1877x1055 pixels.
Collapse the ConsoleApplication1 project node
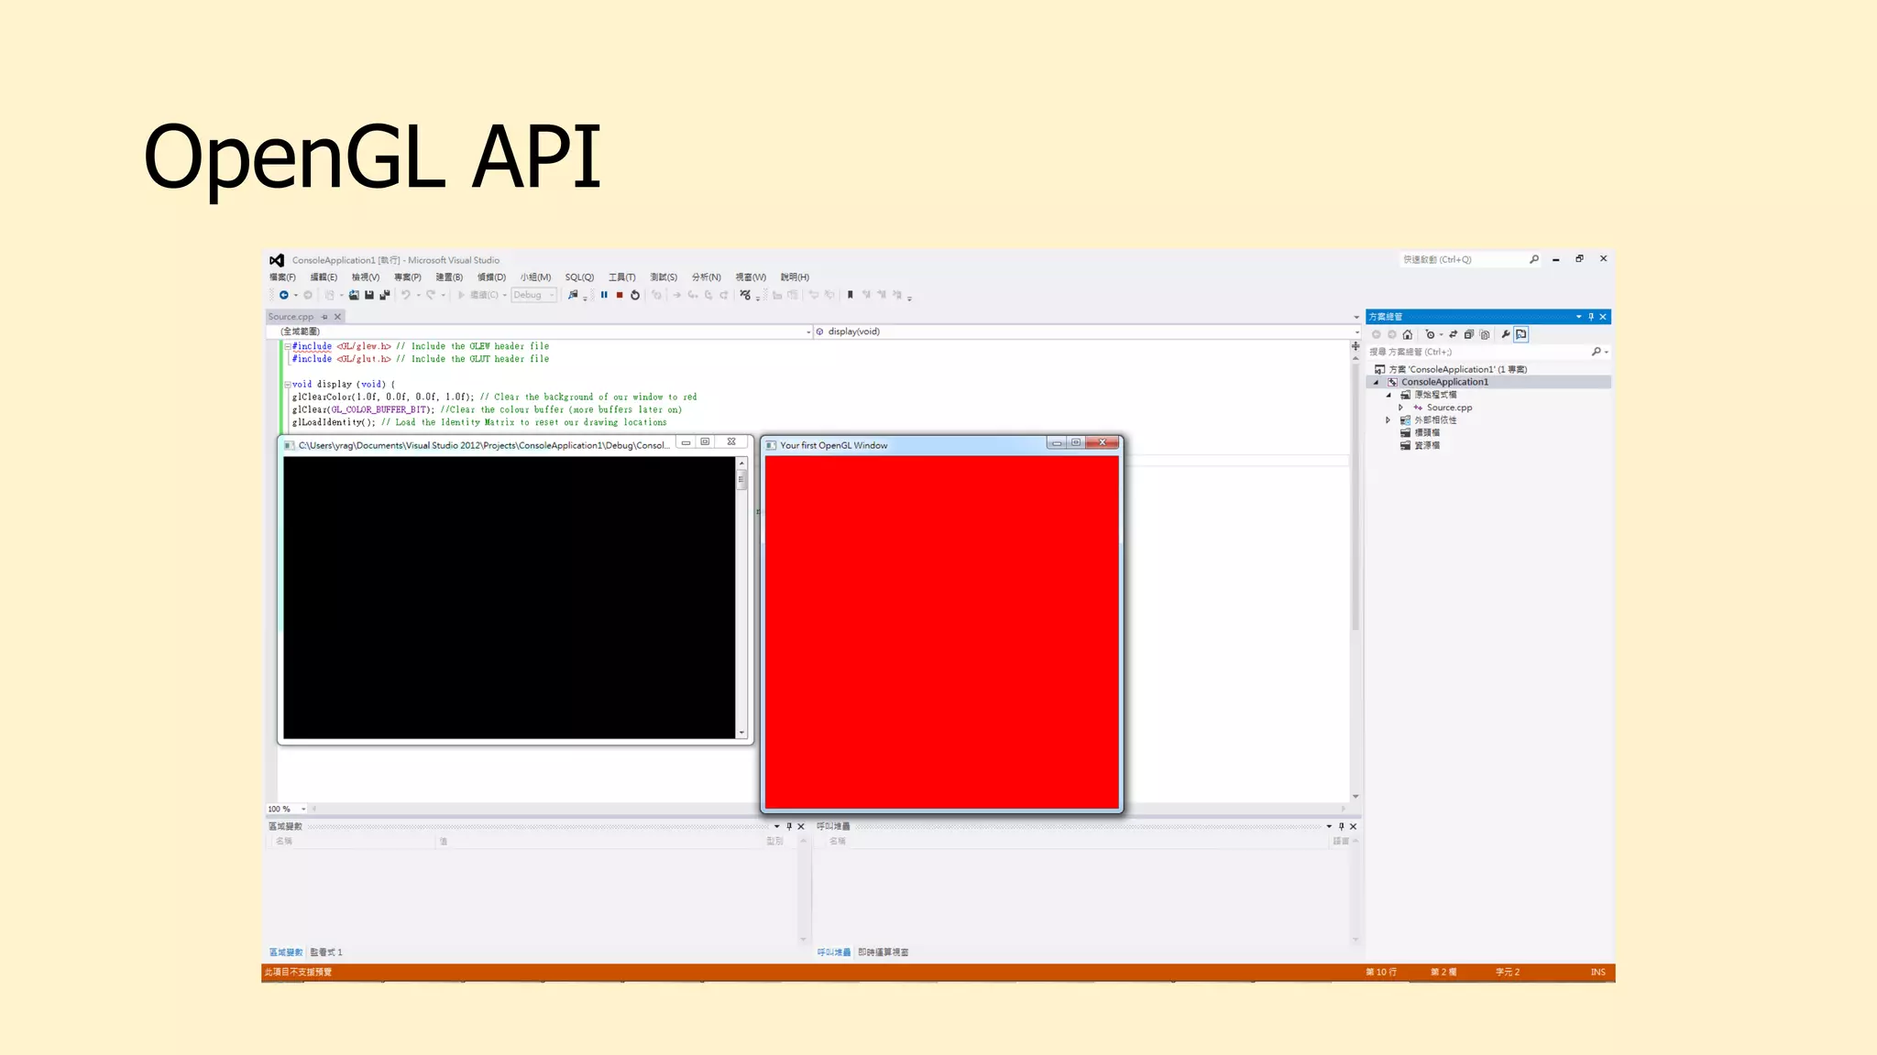[x=1376, y=382]
